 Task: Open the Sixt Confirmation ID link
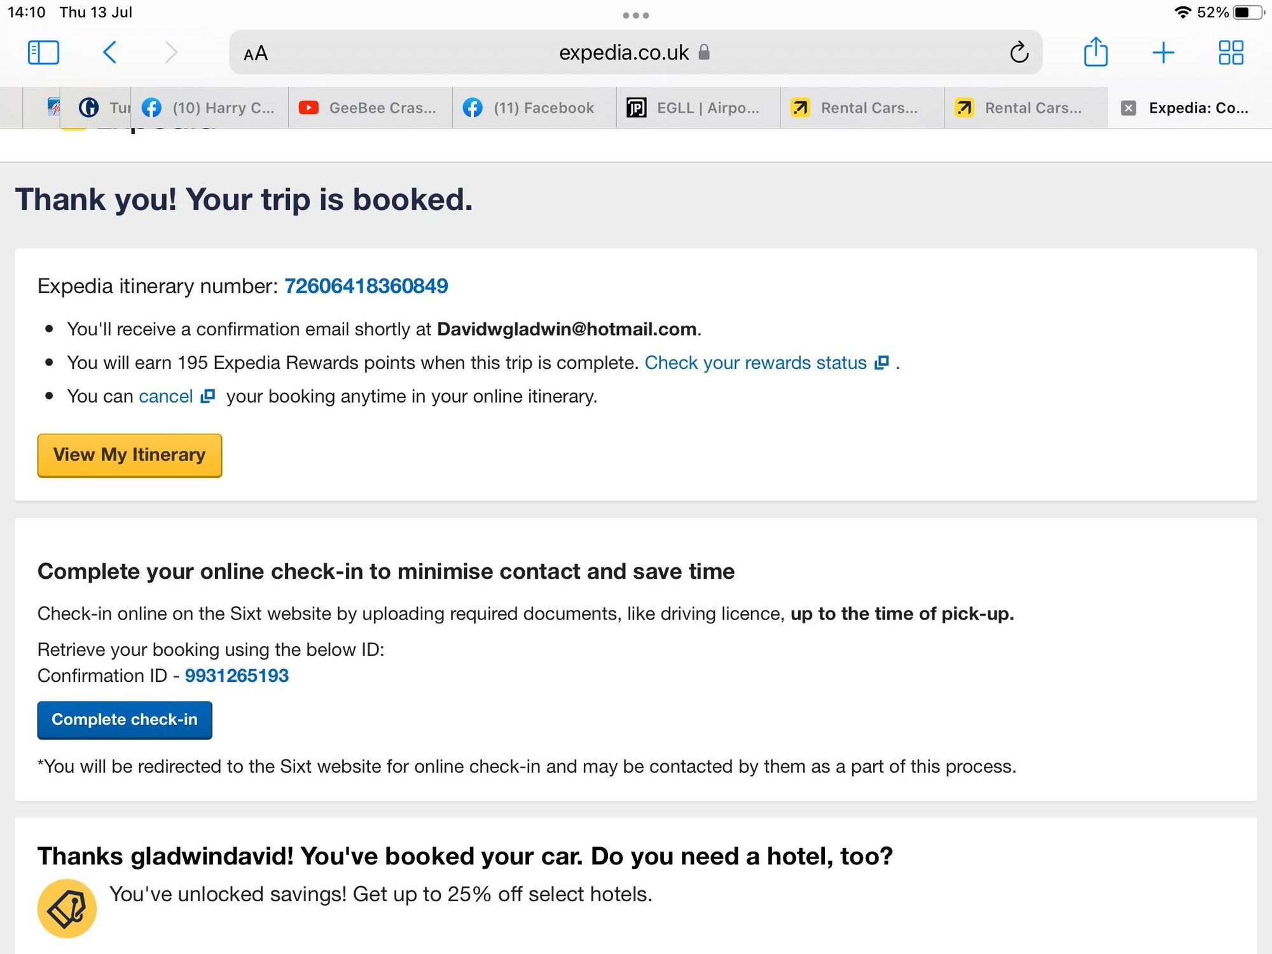coord(237,675)
